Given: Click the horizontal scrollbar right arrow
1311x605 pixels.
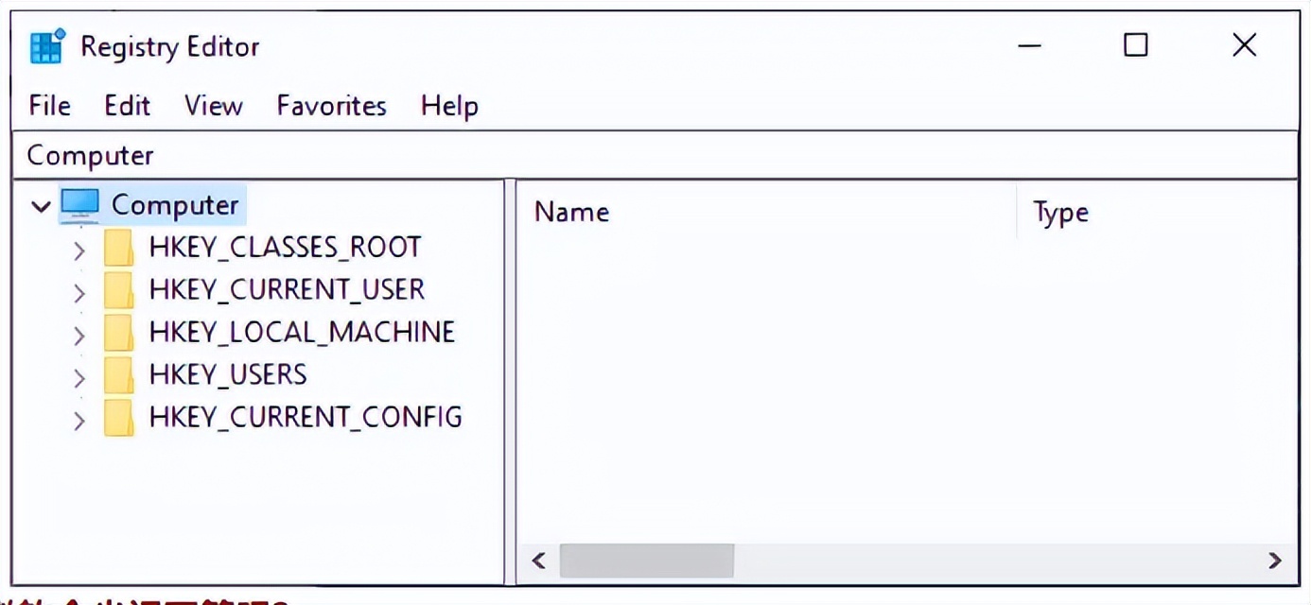Looking at the screenshot, I should tap(1274, 561).
